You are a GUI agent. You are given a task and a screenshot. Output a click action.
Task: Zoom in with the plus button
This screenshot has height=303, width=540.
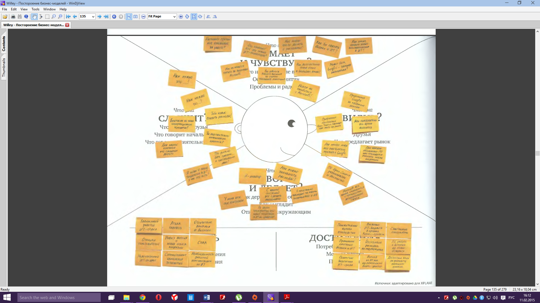tap(181, 17)
